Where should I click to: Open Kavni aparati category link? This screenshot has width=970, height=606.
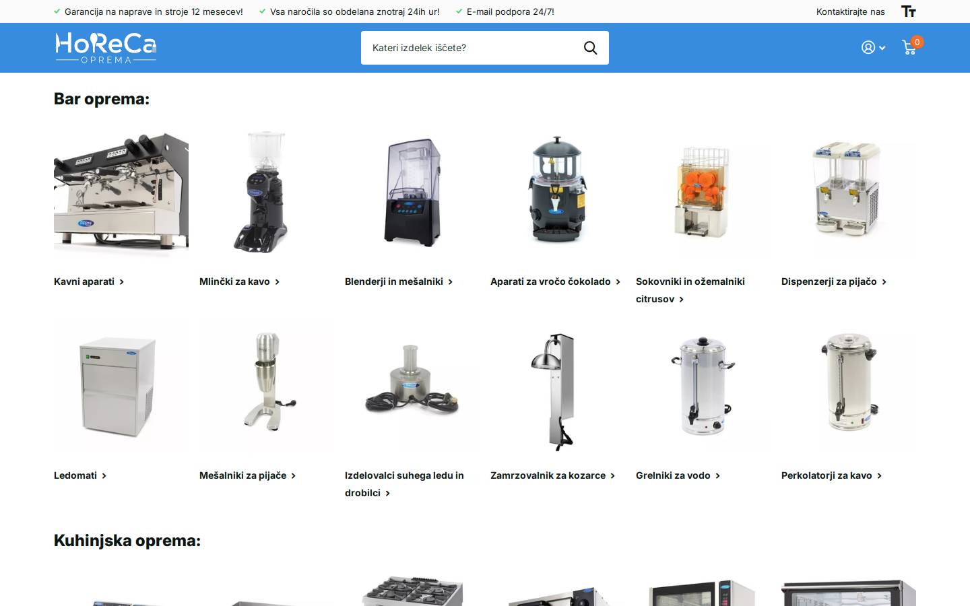coord(89,281)
